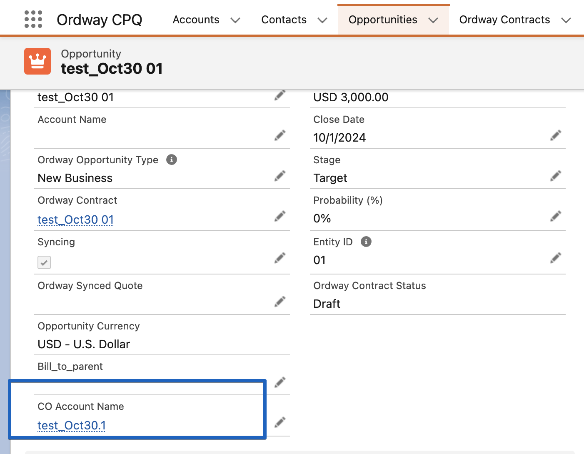Open the Accounts tab
Image resolution: width=584 pixels, height=454 pixels.
pos(196,20)
